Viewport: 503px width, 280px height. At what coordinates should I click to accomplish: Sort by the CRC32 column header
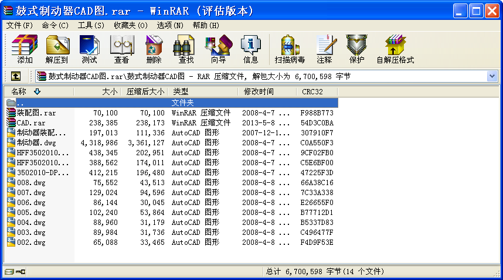[x=317, y=91]
